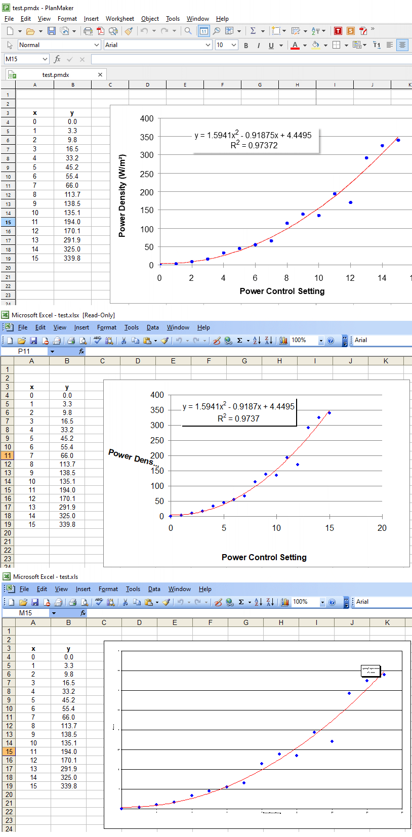Click the red font color button in PlanMaker
Image resolution: width=412 pixels, height=837 pixels.
click(295, 45)
